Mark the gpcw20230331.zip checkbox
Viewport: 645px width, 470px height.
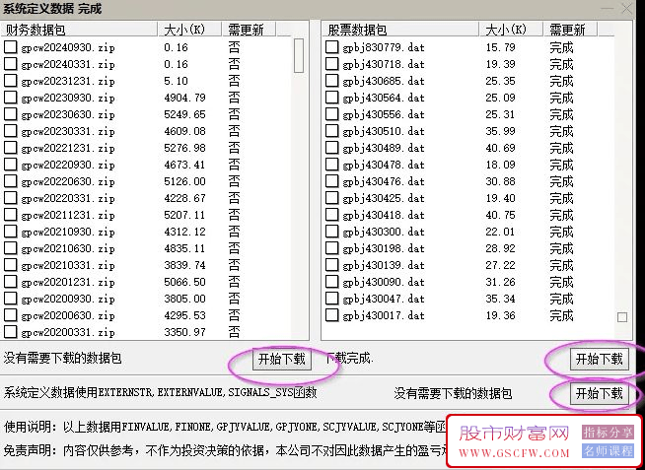click(11, 131)
